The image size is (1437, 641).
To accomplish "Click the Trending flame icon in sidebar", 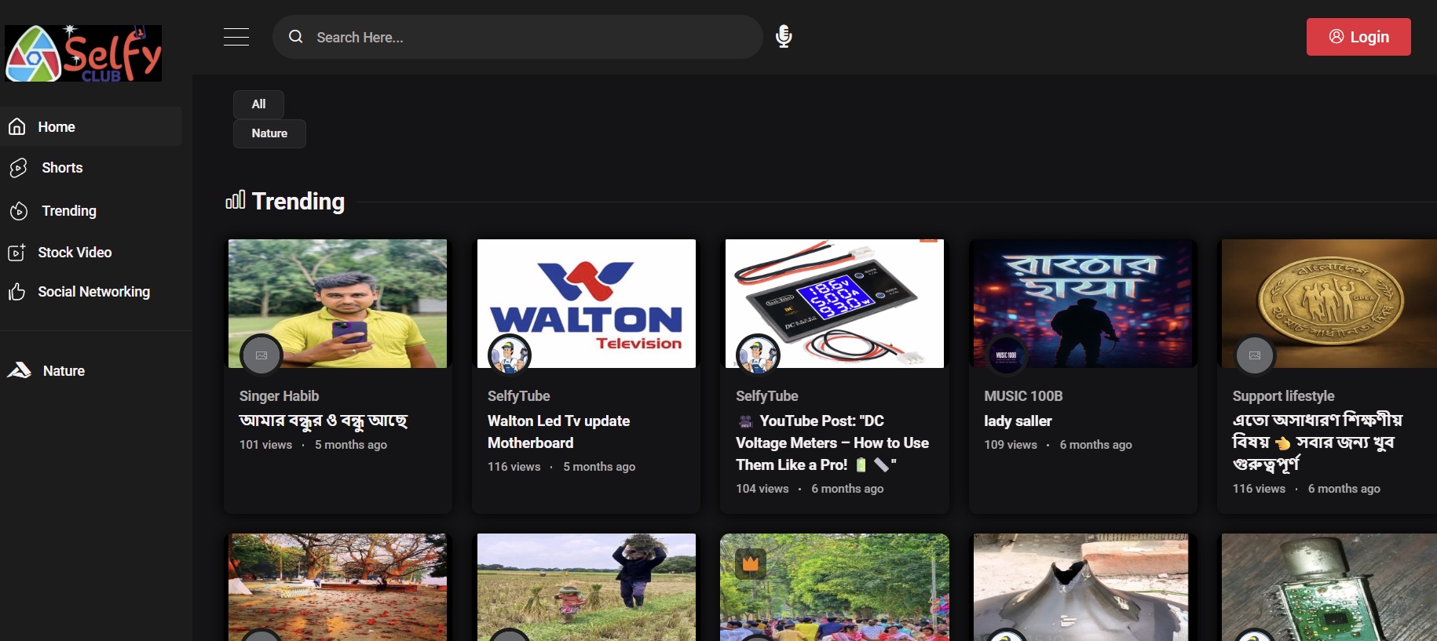I will point(19,211).
